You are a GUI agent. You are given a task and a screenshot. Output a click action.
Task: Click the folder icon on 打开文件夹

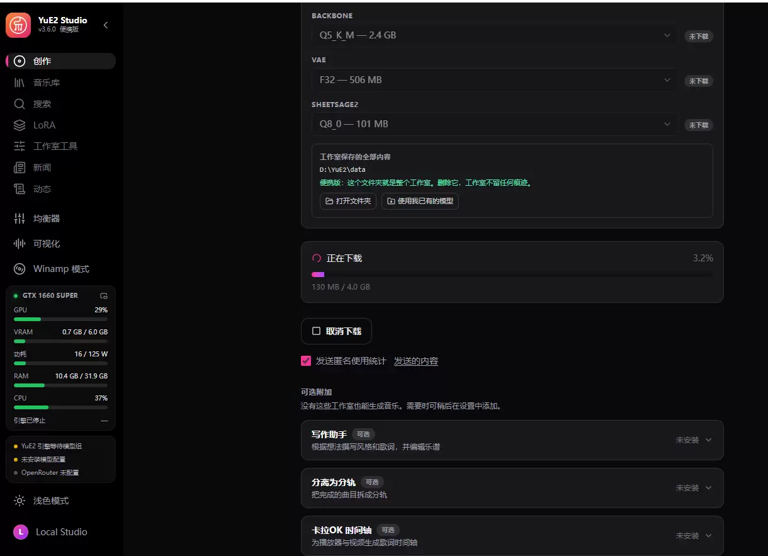pyautogui.click(x=329, y=201)
